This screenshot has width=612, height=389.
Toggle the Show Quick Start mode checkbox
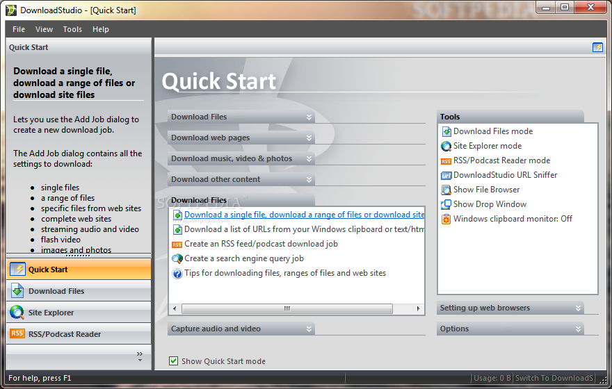[173, 361]
